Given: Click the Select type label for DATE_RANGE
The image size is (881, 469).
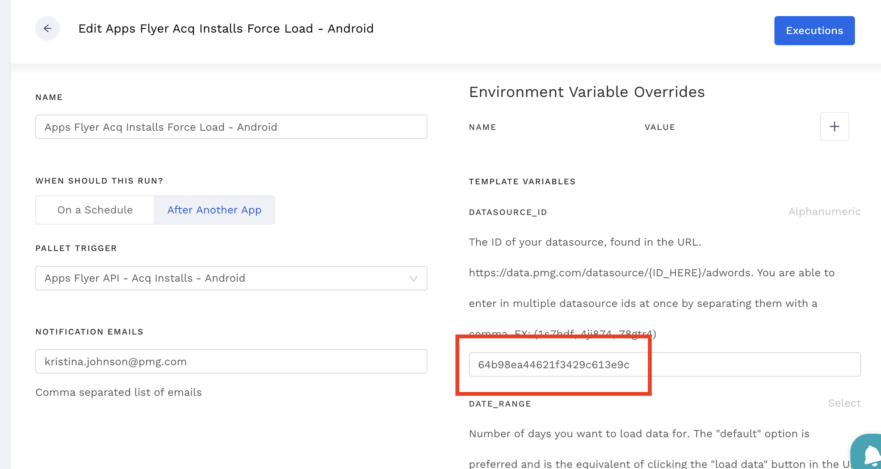Looking at the screenshot, I should click(x=844, y=403).
